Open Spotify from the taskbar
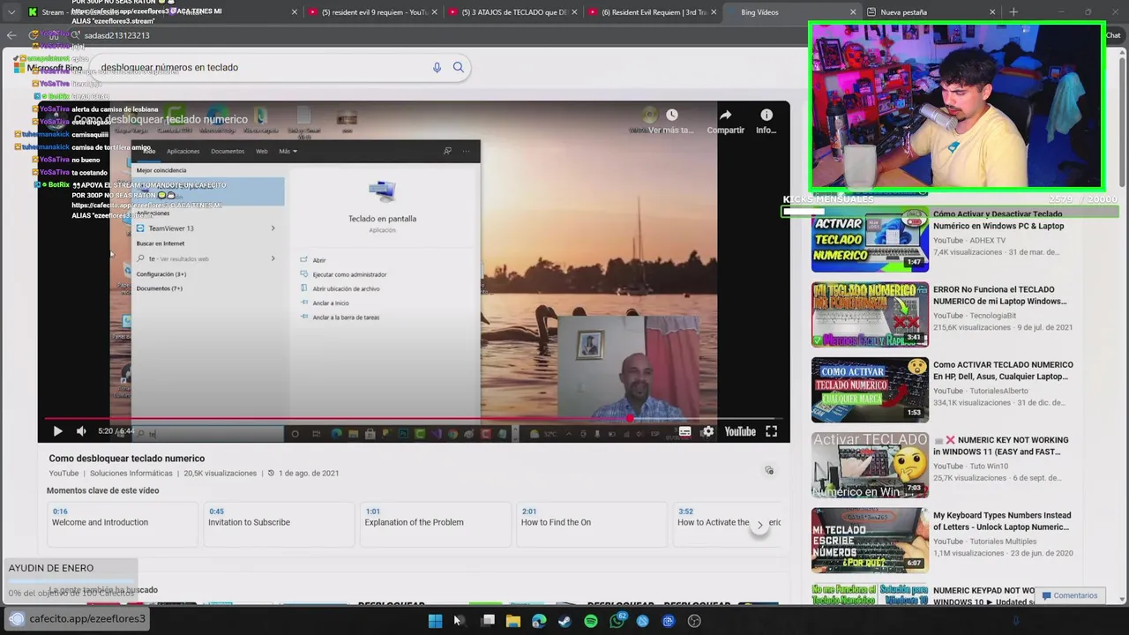1129x635 pixels. click(590, 621)
